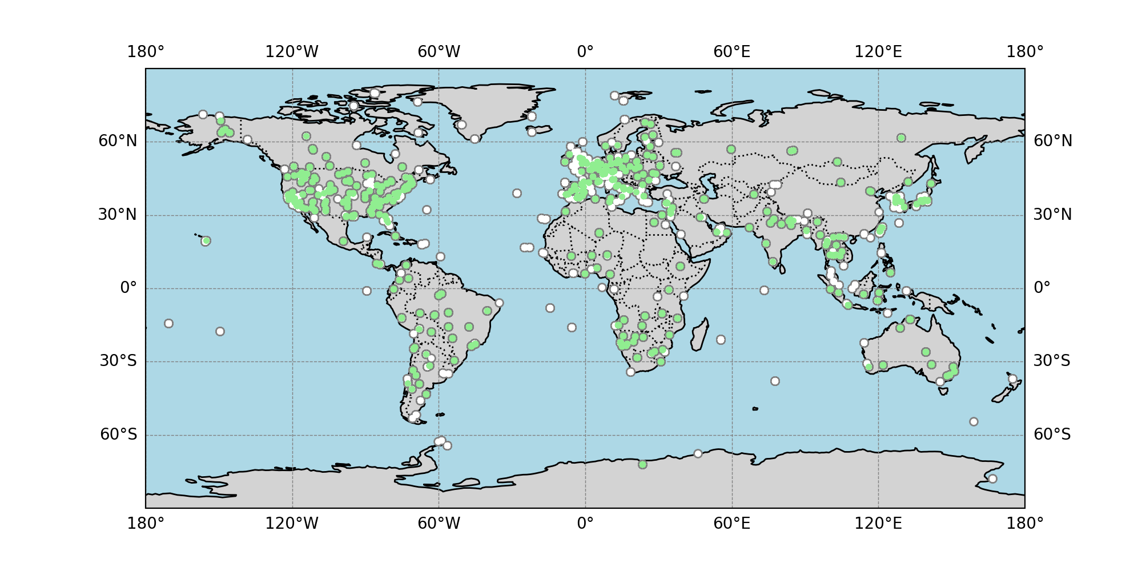Click the bottom-axis 60°E longitude label
The height and width of the screenshot is (571, 1142).
pos(731,523)
